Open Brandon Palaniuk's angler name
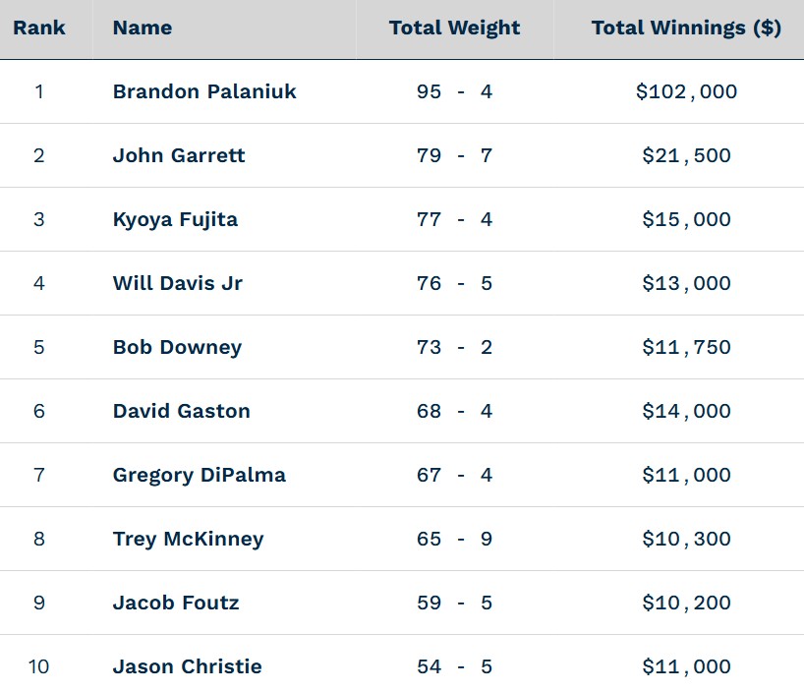The width and height of the screenshot is (804, 691). 204,91
